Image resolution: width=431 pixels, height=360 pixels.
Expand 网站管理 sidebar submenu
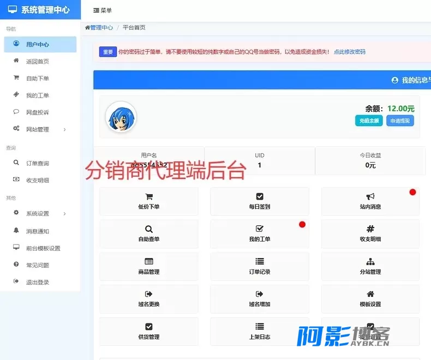click(x=40, y=129)
